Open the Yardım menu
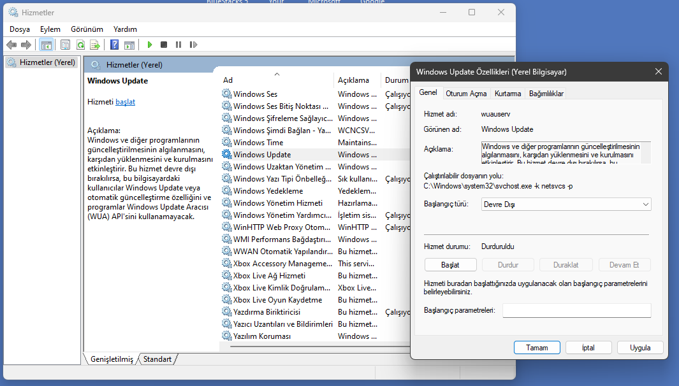The height and width of the screenshot is (386, 679). click(125, 29)
